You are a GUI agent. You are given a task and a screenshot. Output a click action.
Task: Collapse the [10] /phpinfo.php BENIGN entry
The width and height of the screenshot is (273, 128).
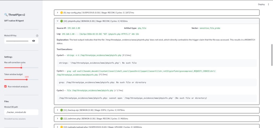pos(157,21)
